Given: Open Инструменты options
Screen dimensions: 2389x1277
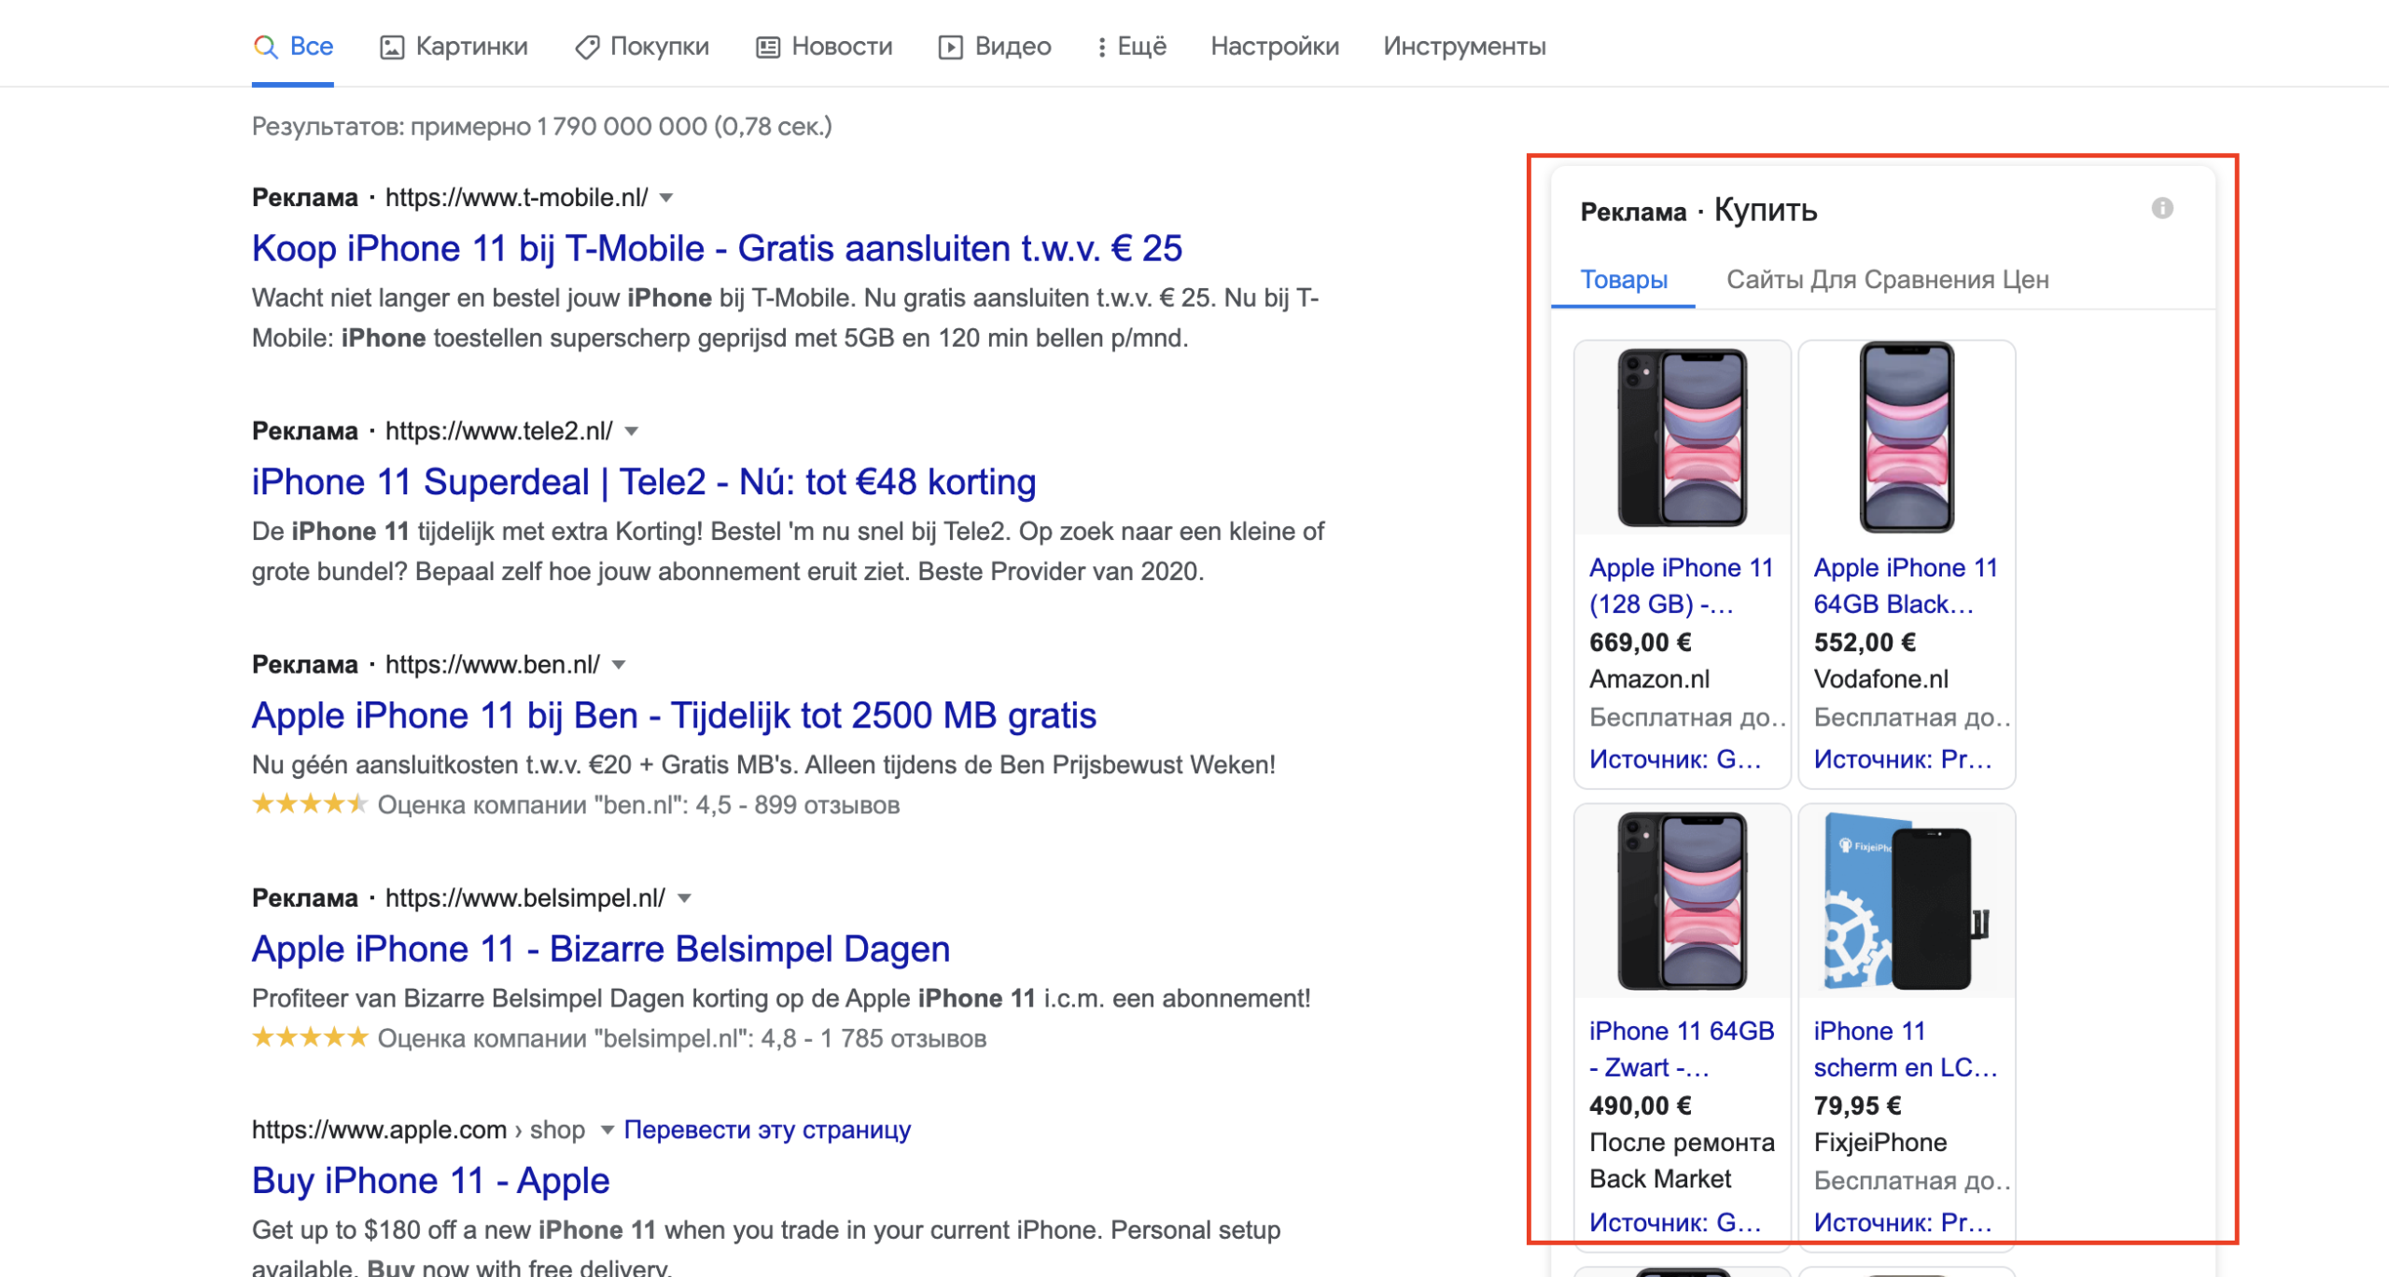Looking at the screenshot, I should click(x=1464, y=46).
